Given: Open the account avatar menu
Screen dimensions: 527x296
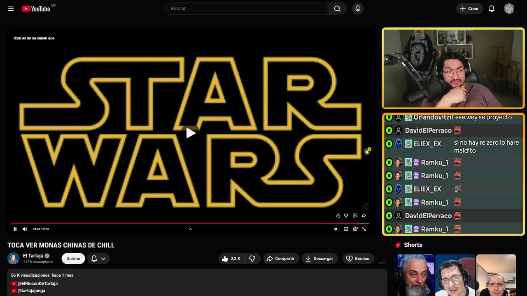Looking at the screenshot, I should click(509, 9).
